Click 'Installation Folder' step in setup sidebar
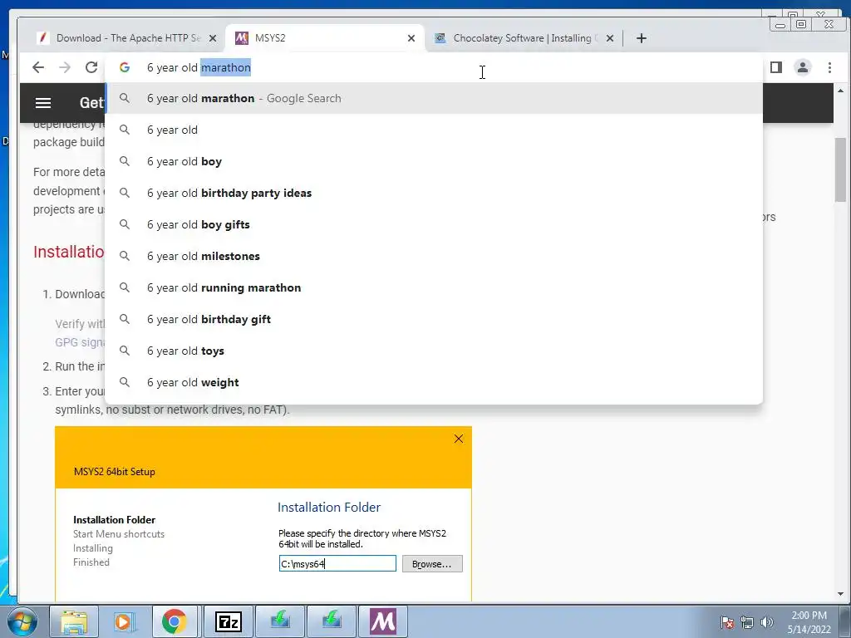Viewport: 851px width, 638px height. click(114, 520)
